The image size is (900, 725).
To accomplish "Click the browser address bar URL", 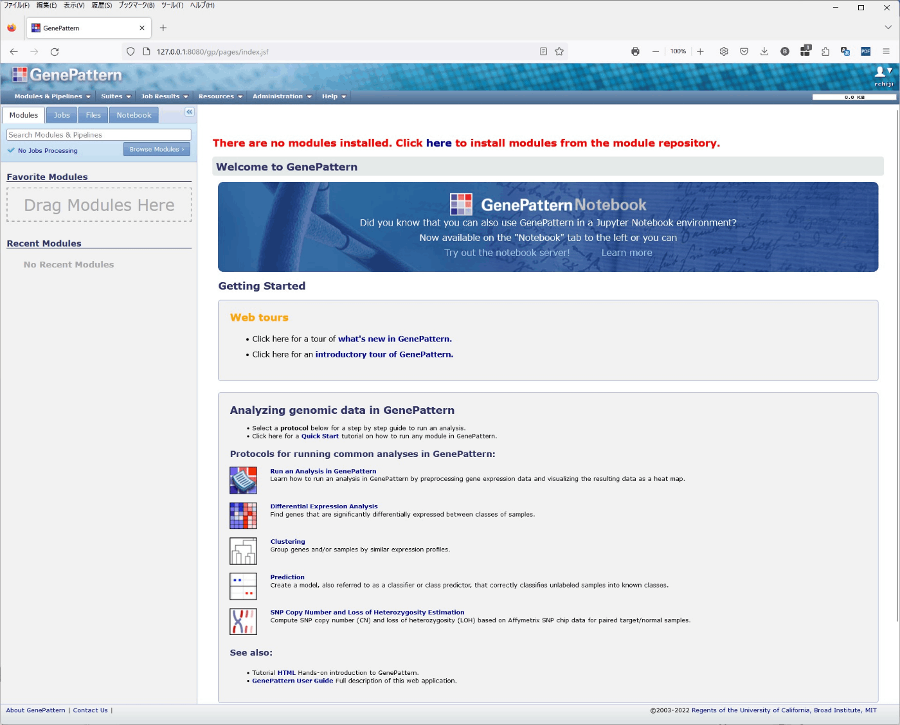I will tap(213, 51).
